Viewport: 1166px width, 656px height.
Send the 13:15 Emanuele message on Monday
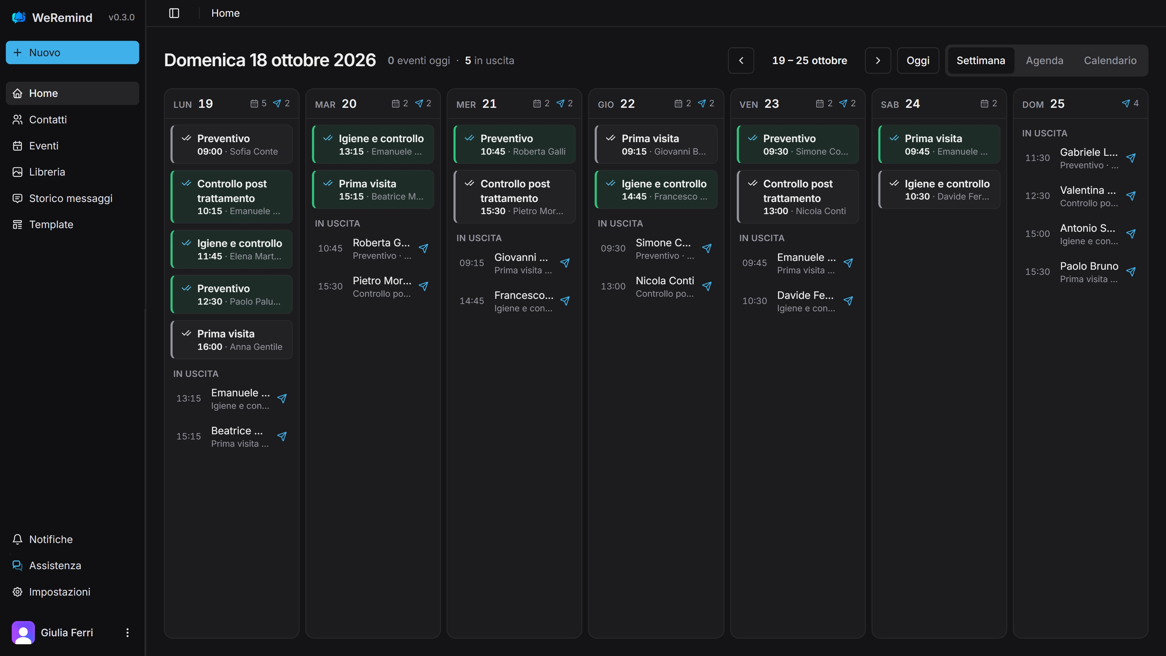pyautogui.click(x=282, y=398)
